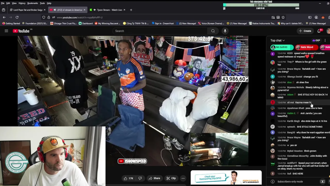The width and height of the screenshot is (330, 186).
Task: Click the Itemised Pay Slip ad banner
Action: pyautogui.click(x=226, y=178)
